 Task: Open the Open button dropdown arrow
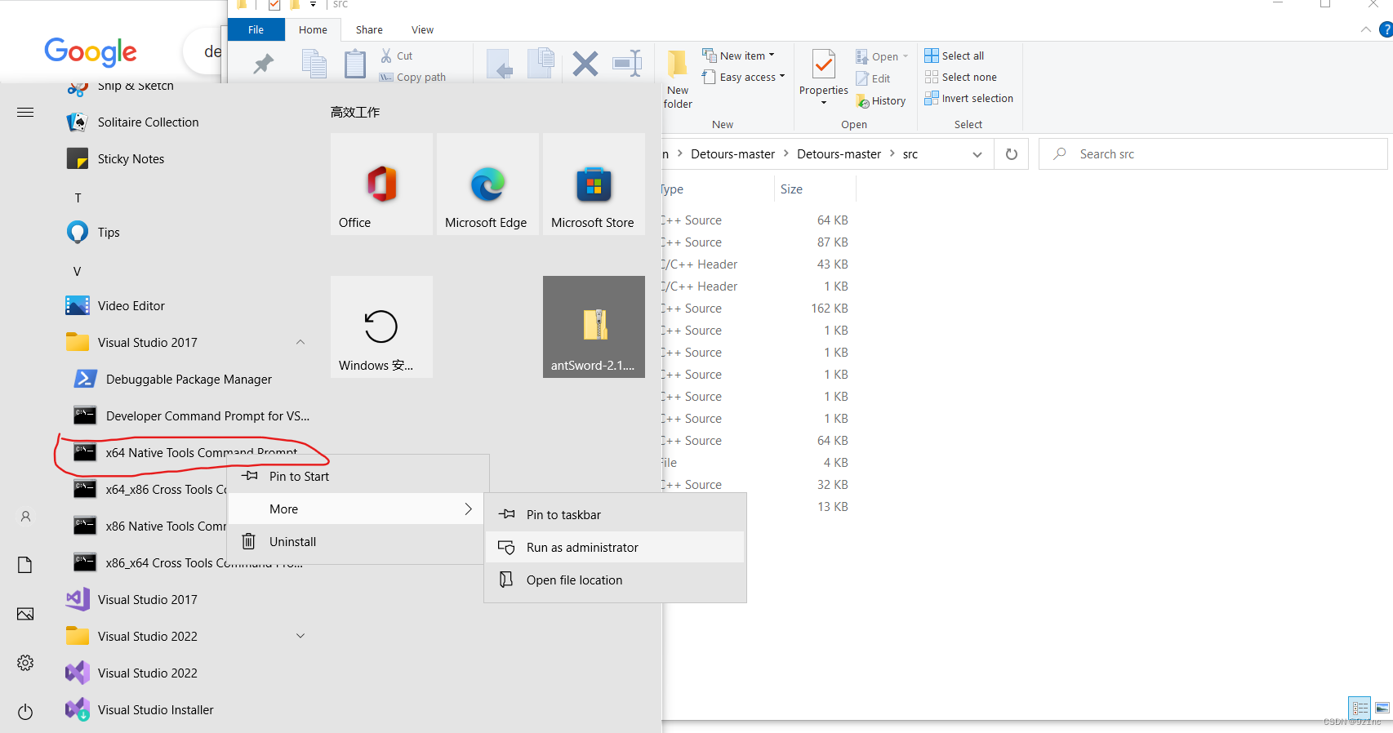[x=905, y=57]
